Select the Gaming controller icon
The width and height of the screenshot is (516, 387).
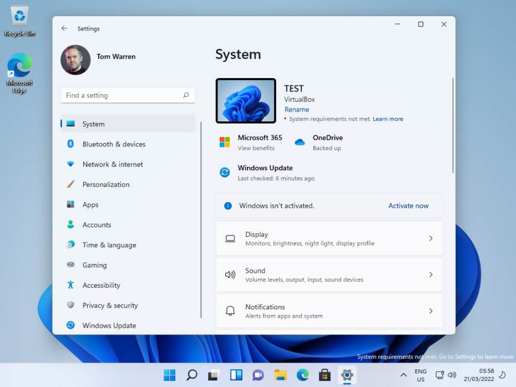pyautogui.click(x=72, y=265)
